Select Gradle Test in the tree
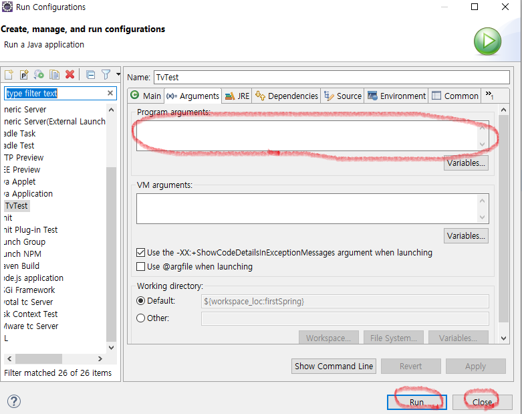Screen dimensions: 522x414 (x=19, y=146)
